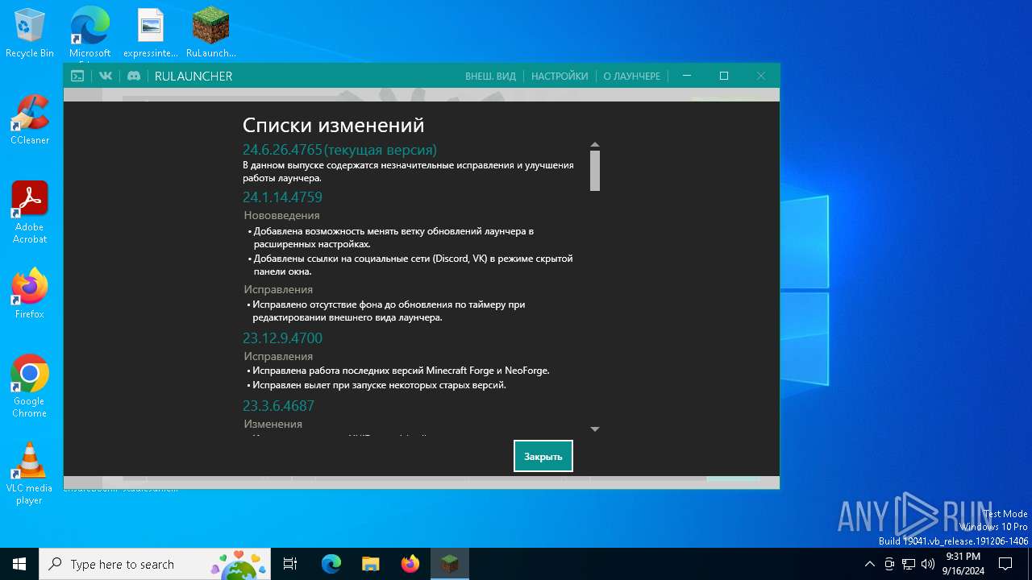Open the network tray icon
The image size is (1032, 580).
point(909,564)
